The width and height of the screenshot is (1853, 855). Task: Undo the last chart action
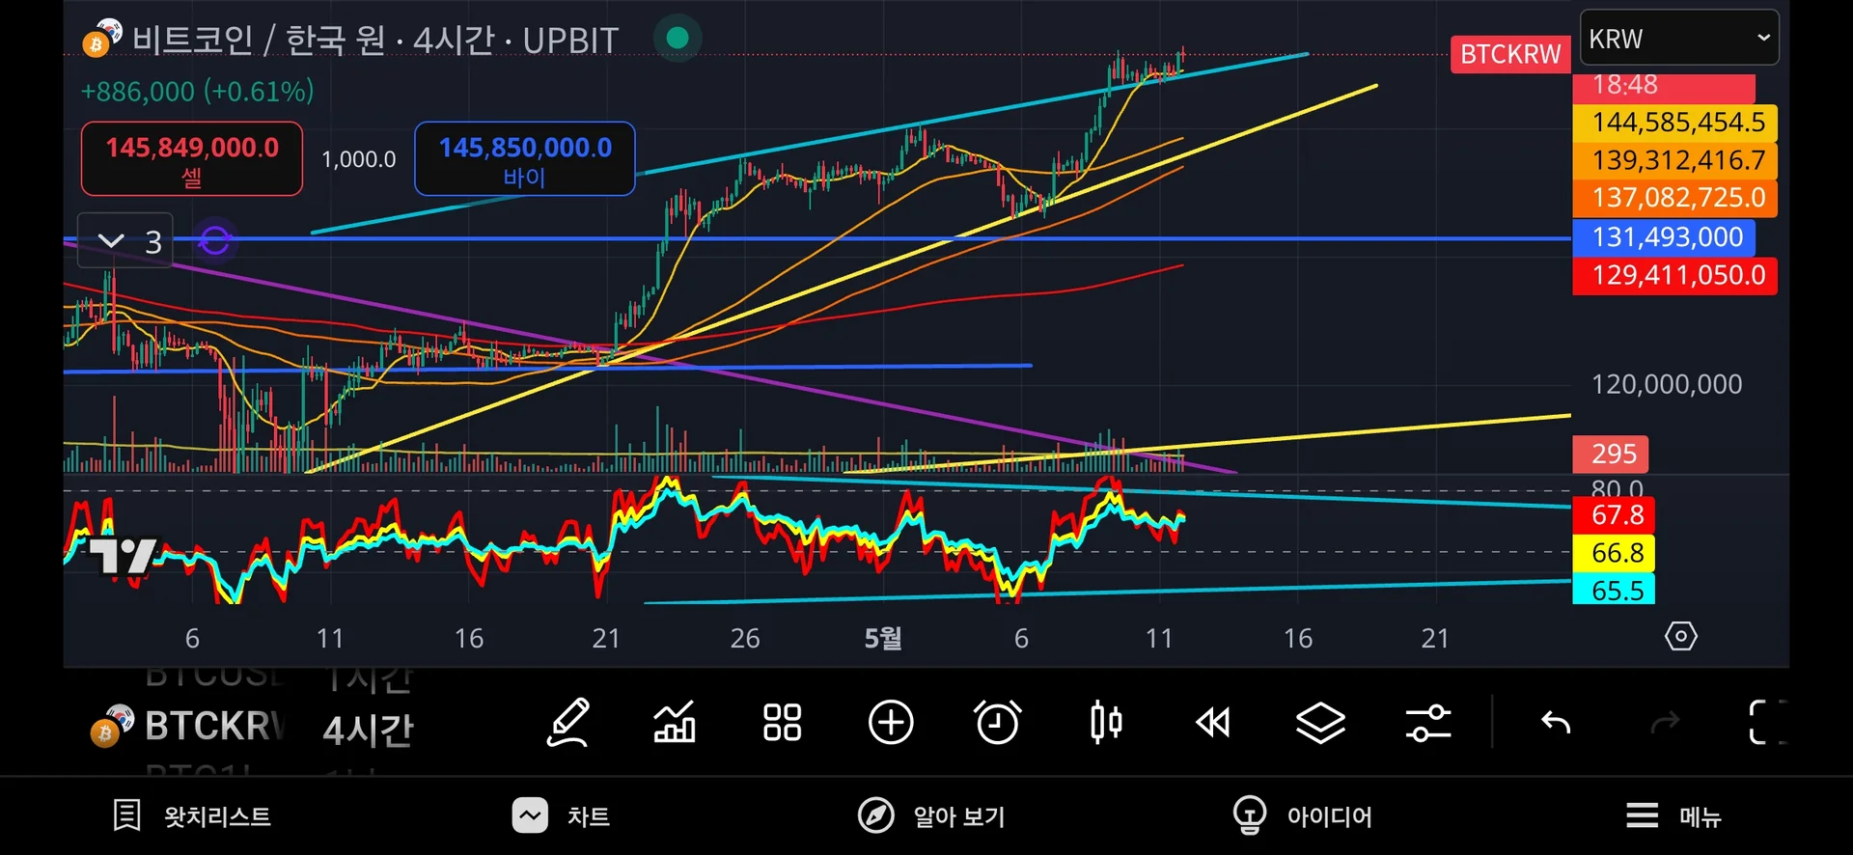point(1556,722)
